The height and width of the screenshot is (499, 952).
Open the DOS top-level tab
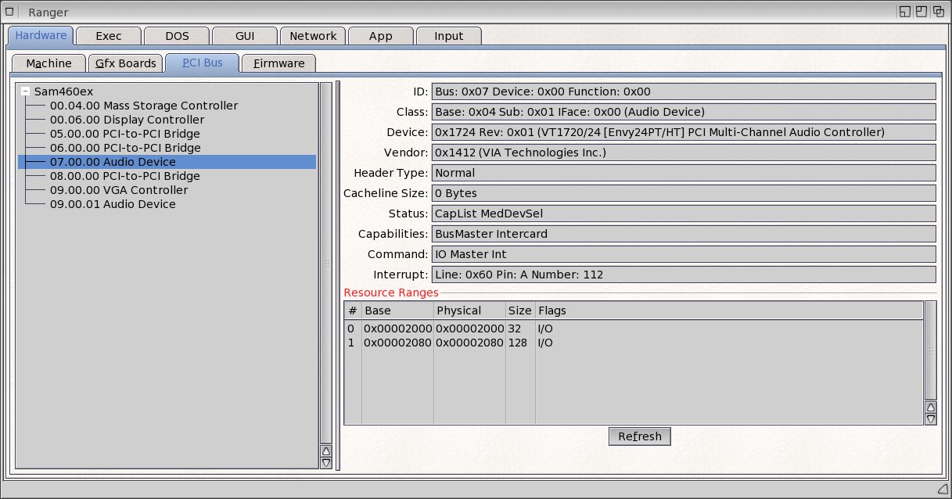177,36
